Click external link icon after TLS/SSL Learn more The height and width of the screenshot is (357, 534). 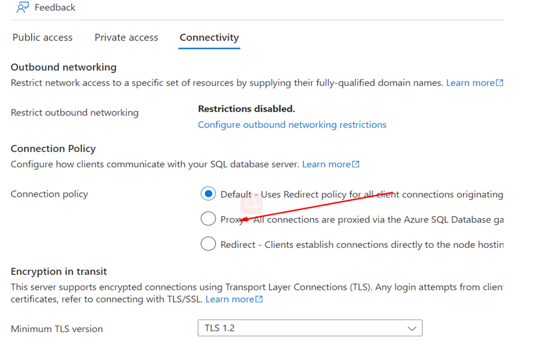[259, 299]
